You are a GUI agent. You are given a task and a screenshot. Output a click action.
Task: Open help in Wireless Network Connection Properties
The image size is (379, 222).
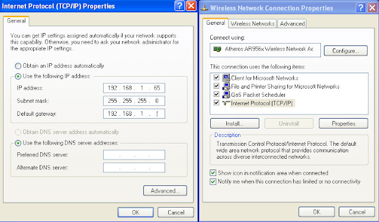click(361, 8)
